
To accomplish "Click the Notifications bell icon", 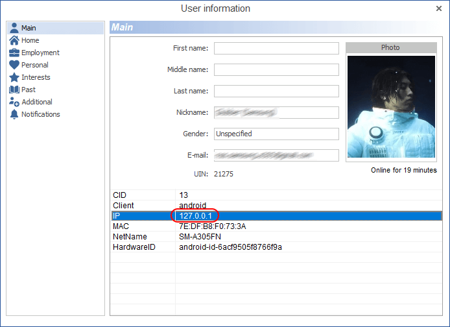I will (x=14, y=114).
